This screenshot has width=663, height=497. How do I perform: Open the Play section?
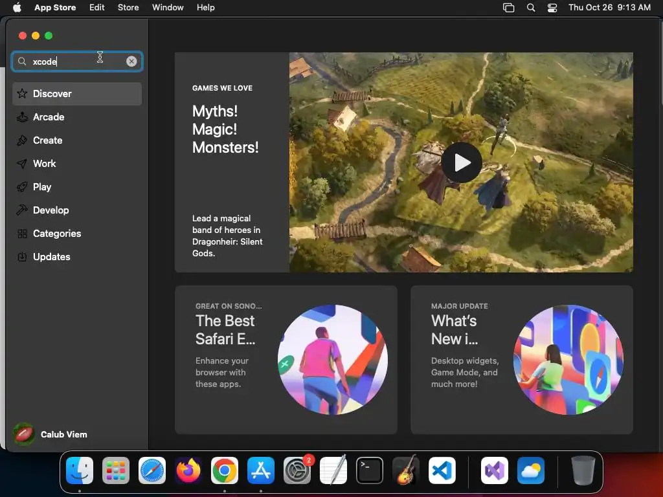(x=77, y=187)
